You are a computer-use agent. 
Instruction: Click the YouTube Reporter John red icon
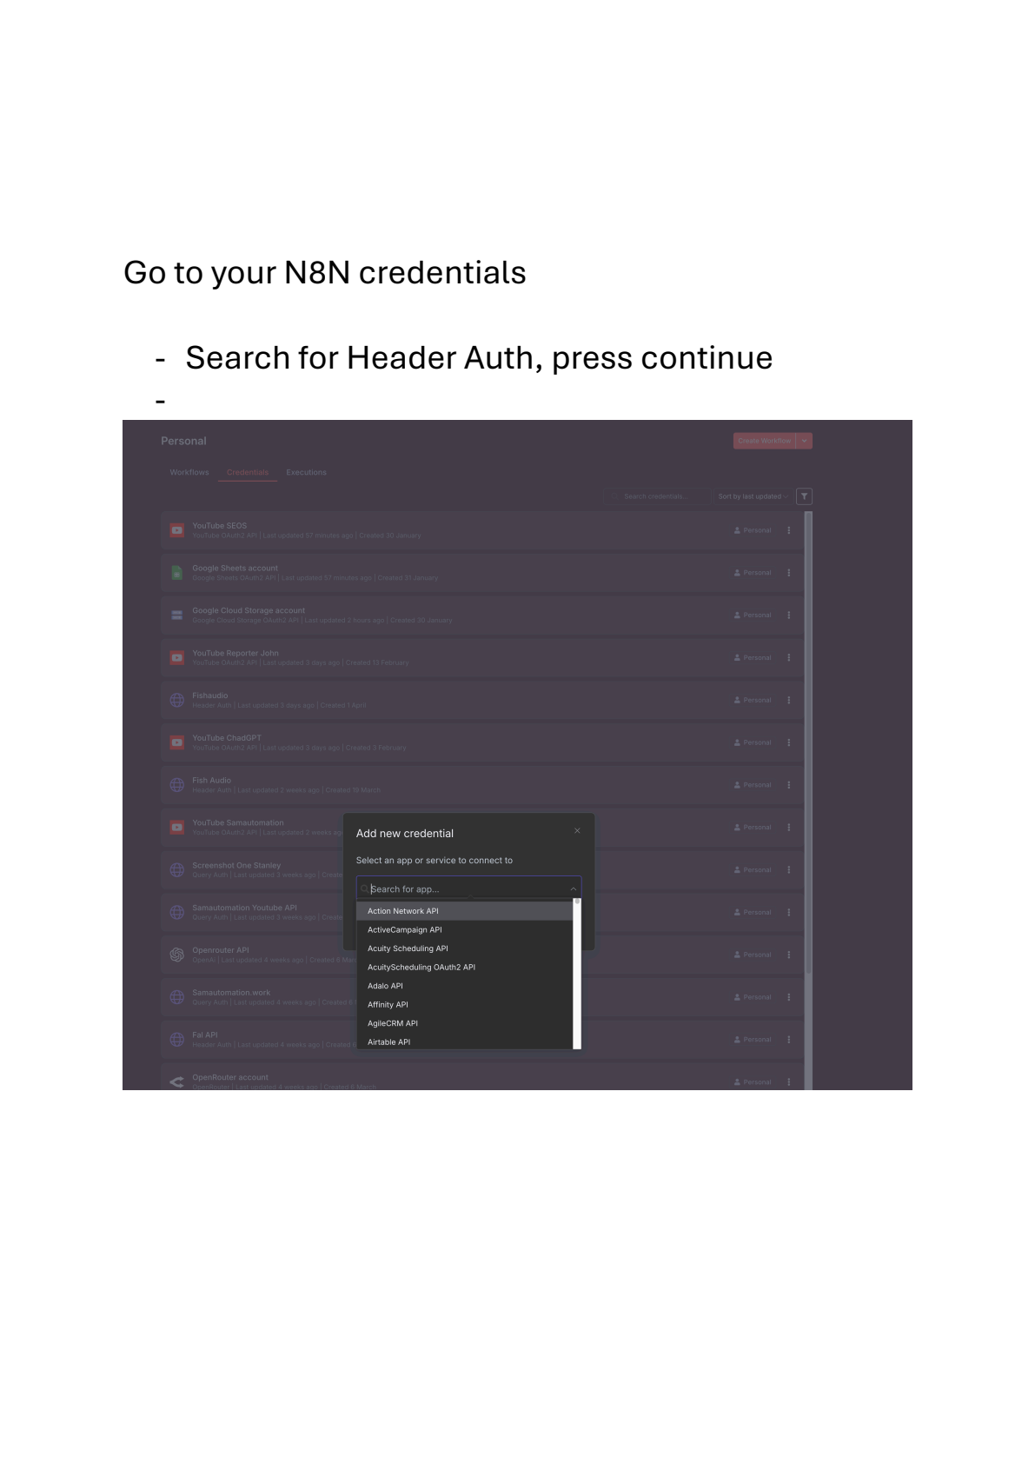pyautogui.click(x=177, y=657)
